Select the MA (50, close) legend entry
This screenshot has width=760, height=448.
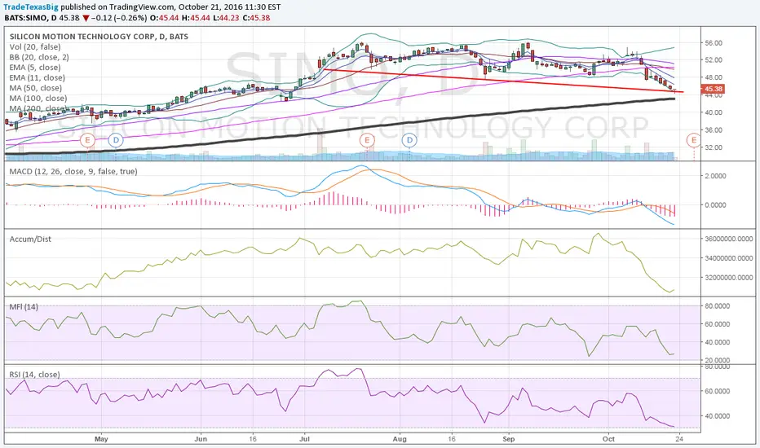point(35,88)
